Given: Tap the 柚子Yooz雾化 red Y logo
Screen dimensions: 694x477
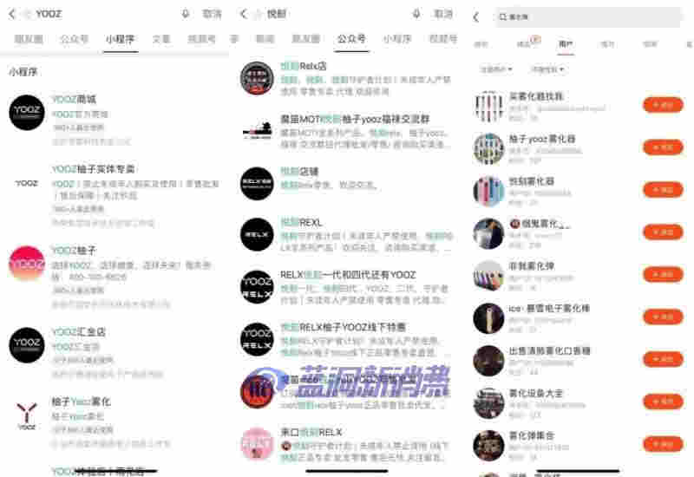Looking at the screenshot, I should (x=26, y=415).
